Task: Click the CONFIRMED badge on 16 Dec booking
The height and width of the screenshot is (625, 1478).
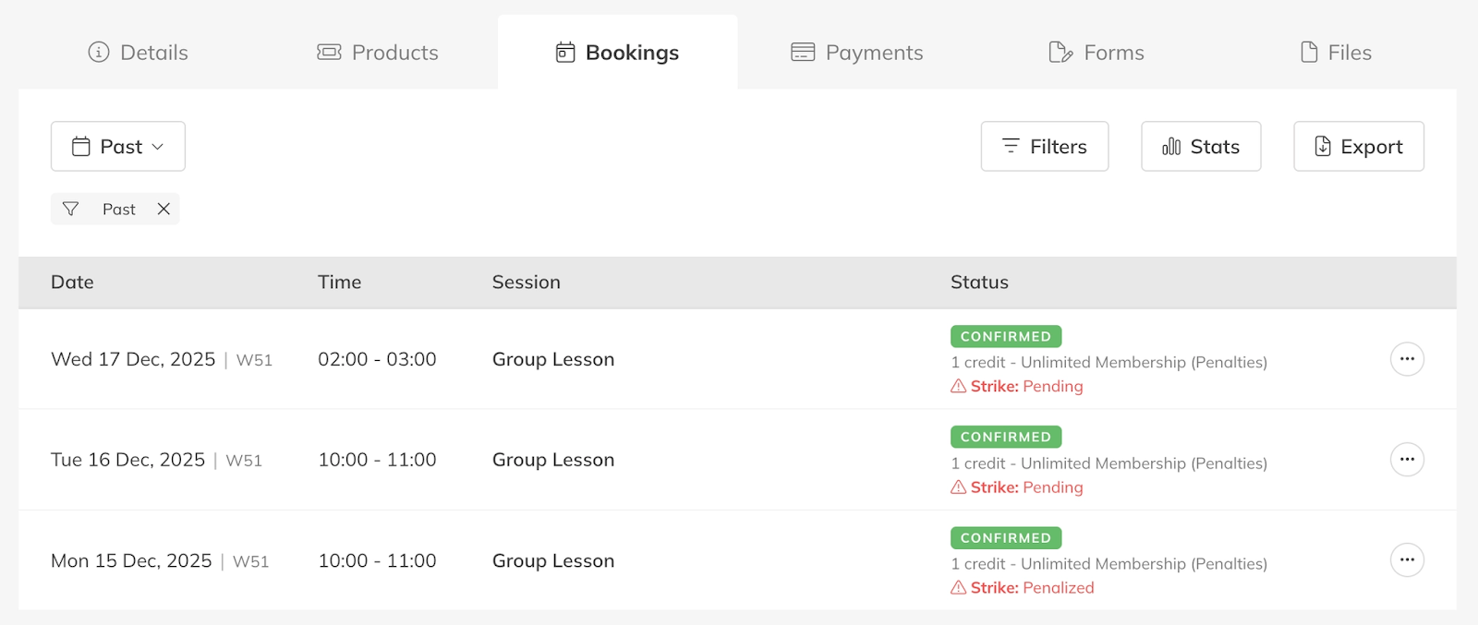Action: pos(1006,437)
